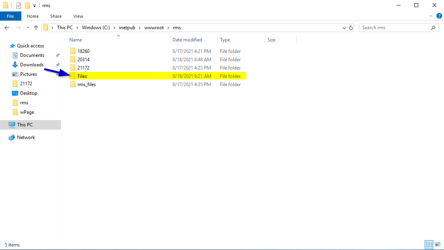Click the New folder quick access icon
444x250 pixels.
pos(27,6)
